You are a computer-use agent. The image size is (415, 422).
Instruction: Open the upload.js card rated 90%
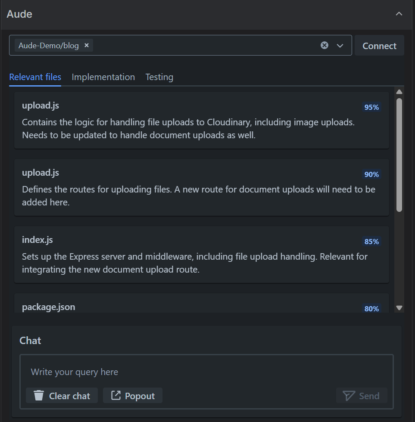coord(201,187)
